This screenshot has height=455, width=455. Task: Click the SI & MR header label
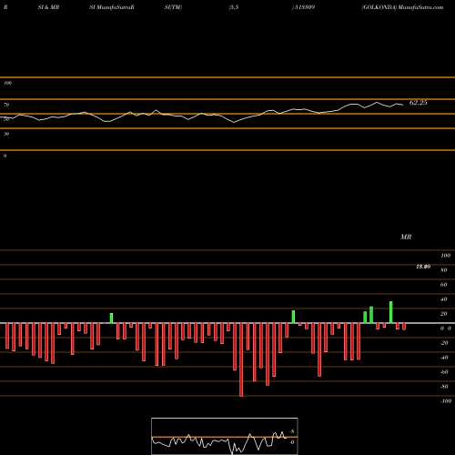click(x=48, y=7)
